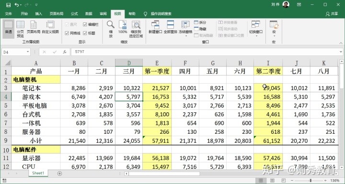This screenshot has width=345, height=184.
Task: Add a new sheet with plus icon
Action: [59, 173]
